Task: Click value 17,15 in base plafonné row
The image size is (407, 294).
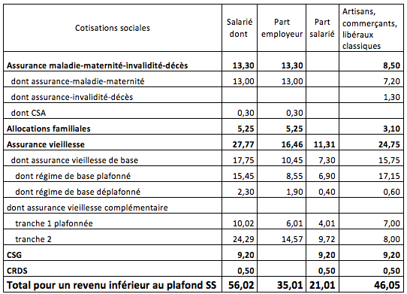Action: [389, 176]
